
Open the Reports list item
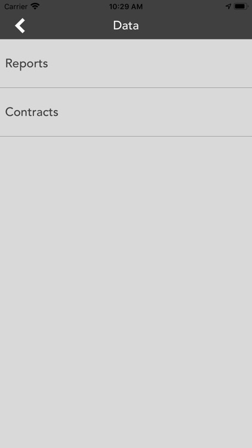pos(126,63)
